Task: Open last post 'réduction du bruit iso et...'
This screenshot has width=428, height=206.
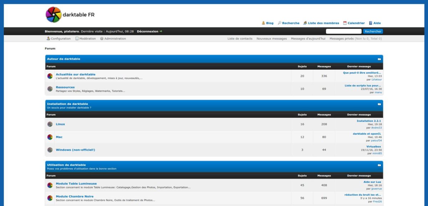Action: point(363,195)
